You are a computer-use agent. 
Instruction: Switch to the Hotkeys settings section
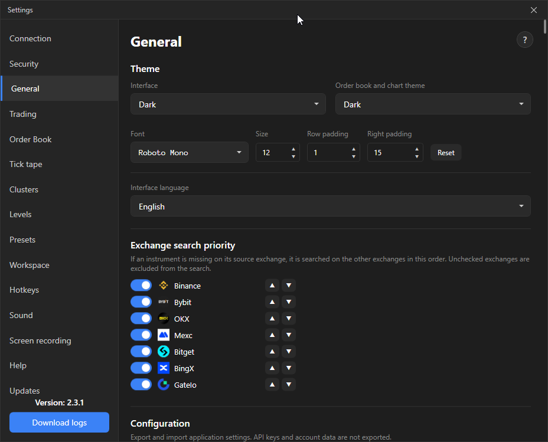point(24,290)
